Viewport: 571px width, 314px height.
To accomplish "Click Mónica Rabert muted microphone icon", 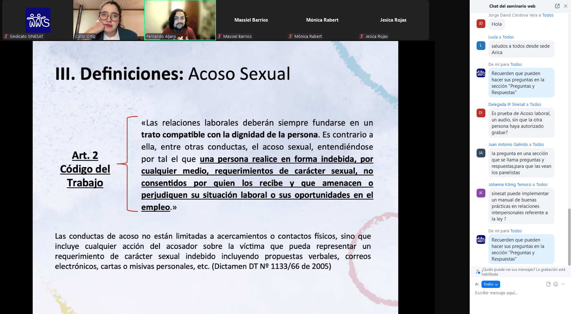I will (291, 37).
